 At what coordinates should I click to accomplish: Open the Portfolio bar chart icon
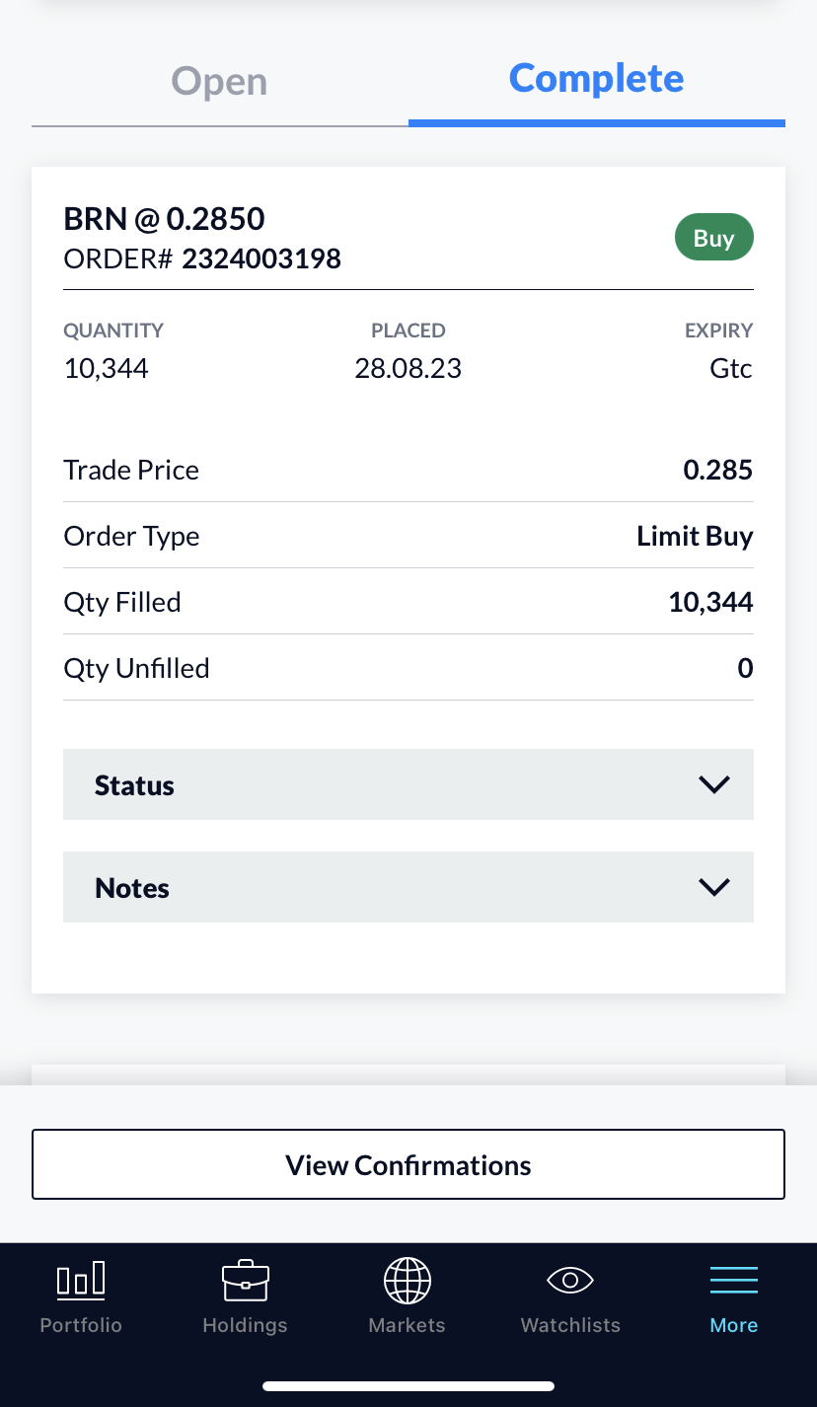(81, 1281)
